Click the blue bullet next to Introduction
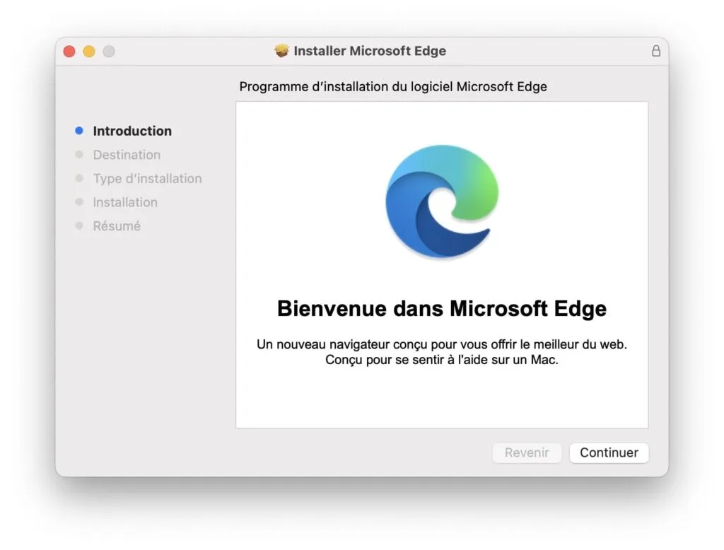724x550 pixels. [78, 131]
